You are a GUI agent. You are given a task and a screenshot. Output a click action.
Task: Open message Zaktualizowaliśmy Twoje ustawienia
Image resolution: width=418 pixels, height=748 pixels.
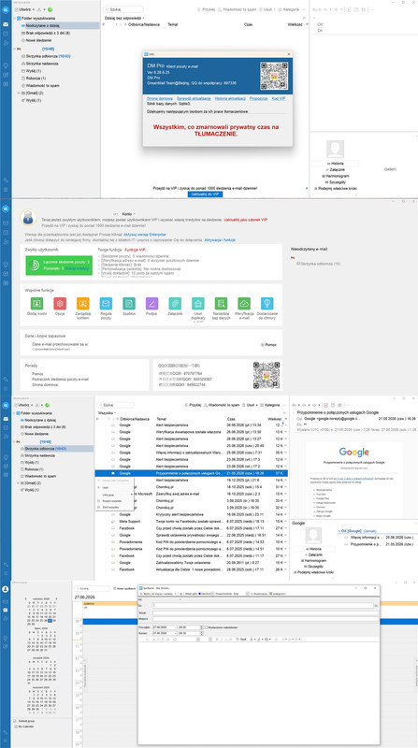click(x=192, y=563)
